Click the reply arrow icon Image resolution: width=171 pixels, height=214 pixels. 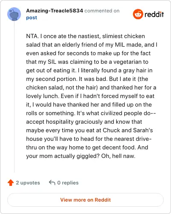pyautogui.click(x=52, y=182)
